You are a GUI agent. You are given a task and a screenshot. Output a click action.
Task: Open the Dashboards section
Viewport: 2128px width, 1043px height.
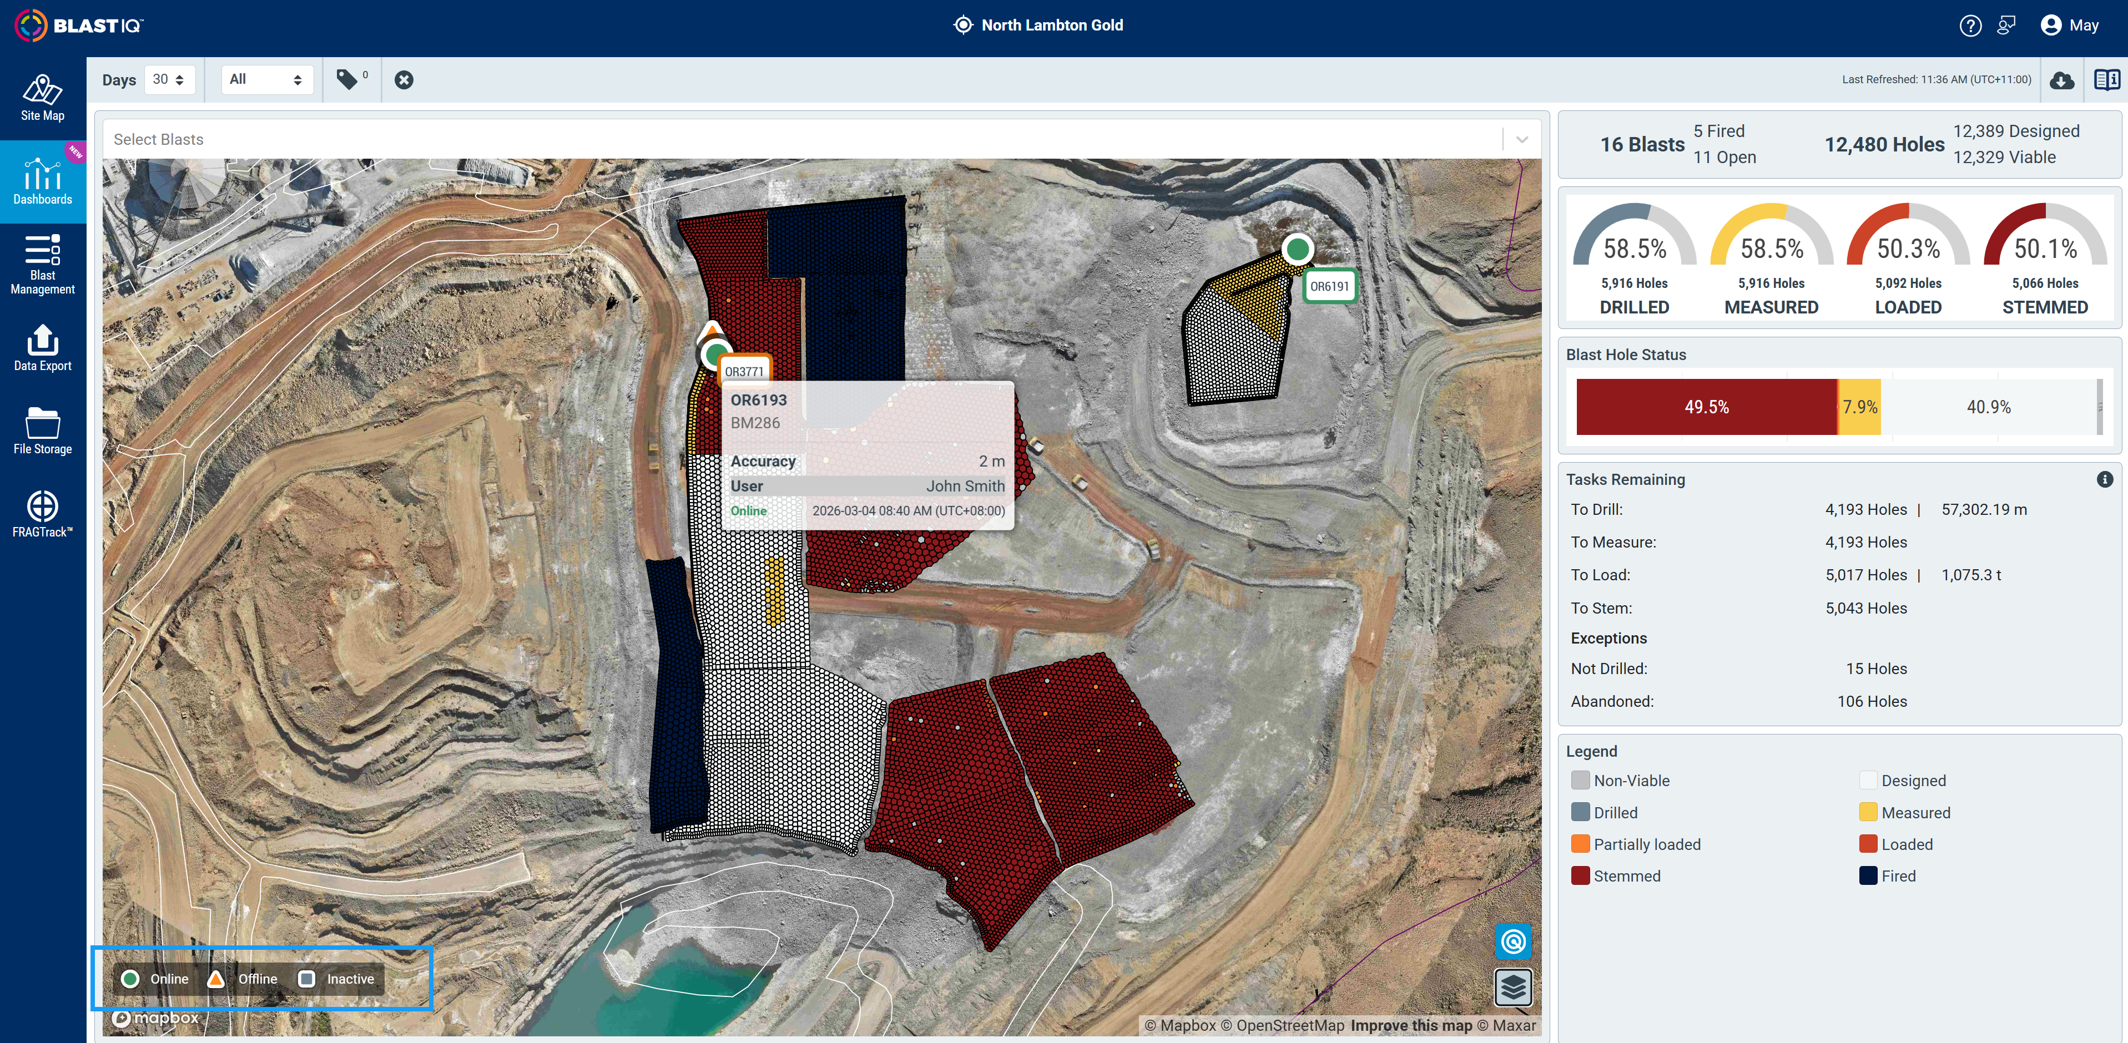tap(43, 181)
